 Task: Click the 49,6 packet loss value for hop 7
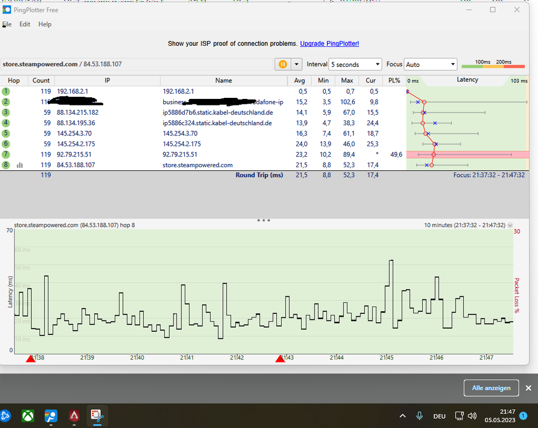[x=396, y=154]
